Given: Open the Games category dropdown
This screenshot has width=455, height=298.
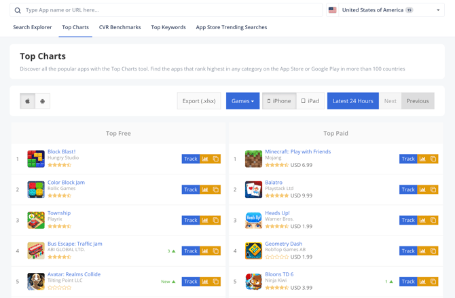Looking at the screenshot, I should coord(242,101).
